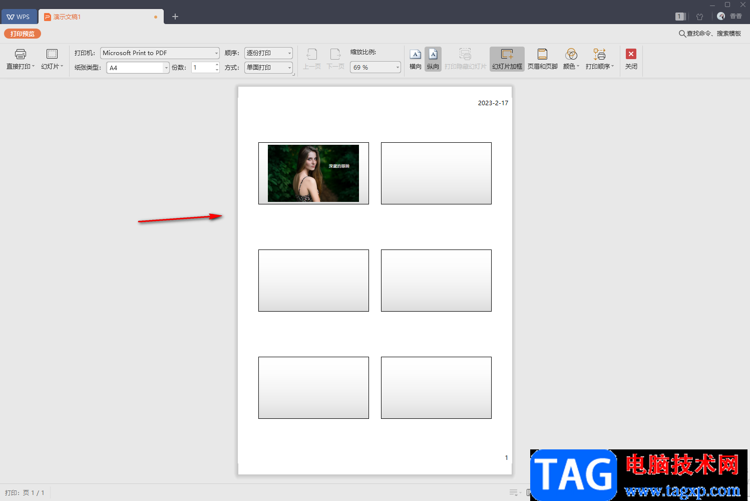Open the Color (颜色) options menu
The width and height of the screenshot is (750, 501).
click(571, 59)
